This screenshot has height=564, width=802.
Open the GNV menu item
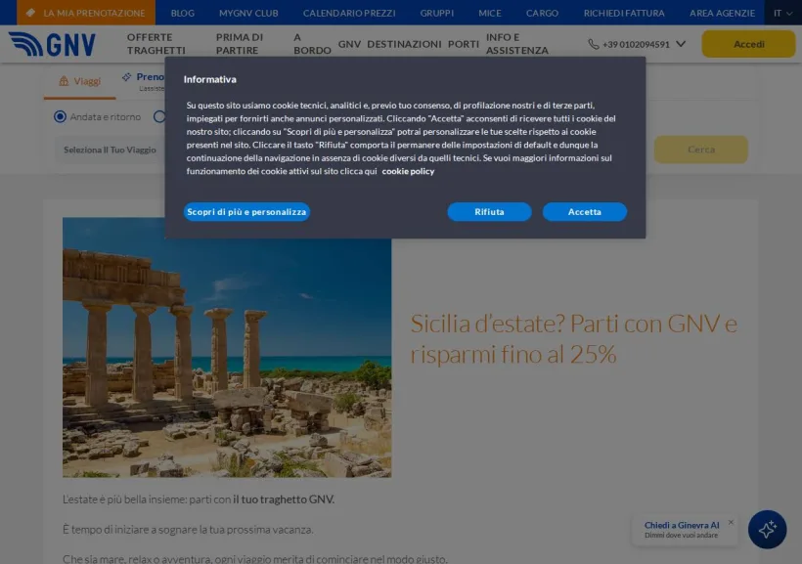pos(349,45)
